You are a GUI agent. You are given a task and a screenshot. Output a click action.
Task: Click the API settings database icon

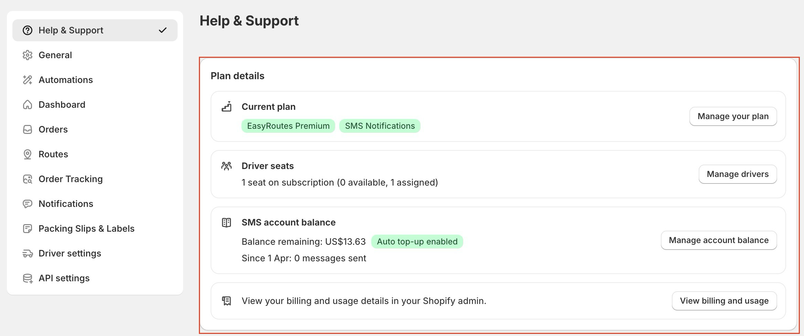coord(28,278)
